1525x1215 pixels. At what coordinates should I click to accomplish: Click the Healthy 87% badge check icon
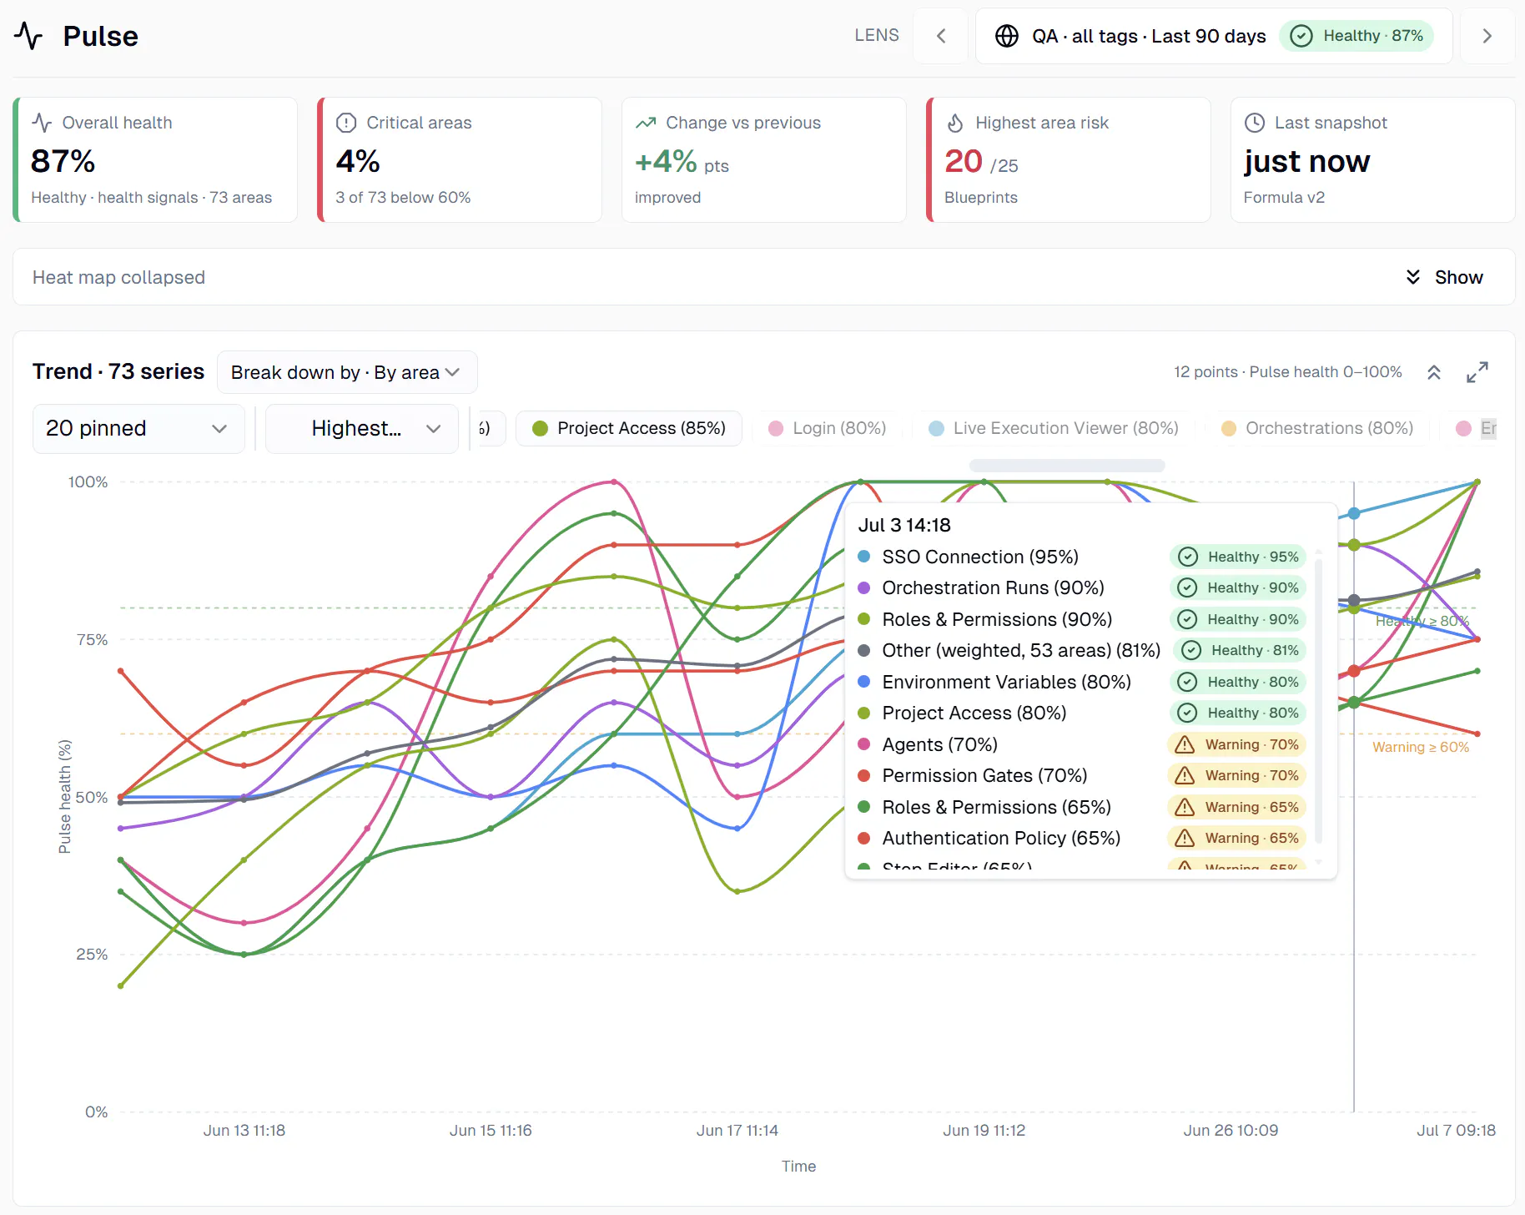[x=1301, y=36]
